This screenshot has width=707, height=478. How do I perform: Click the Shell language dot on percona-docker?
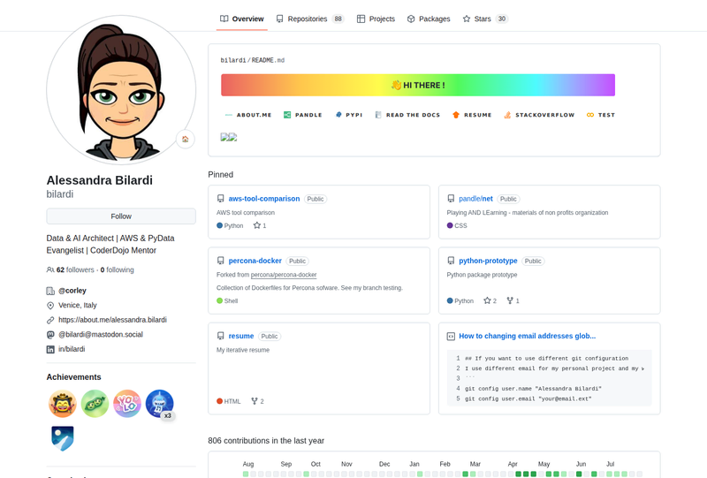tap(219, 300)
